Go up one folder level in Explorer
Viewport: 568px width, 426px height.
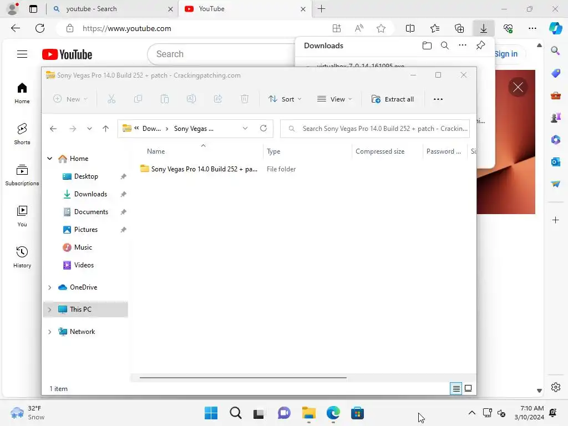click(x=105, y=128)
